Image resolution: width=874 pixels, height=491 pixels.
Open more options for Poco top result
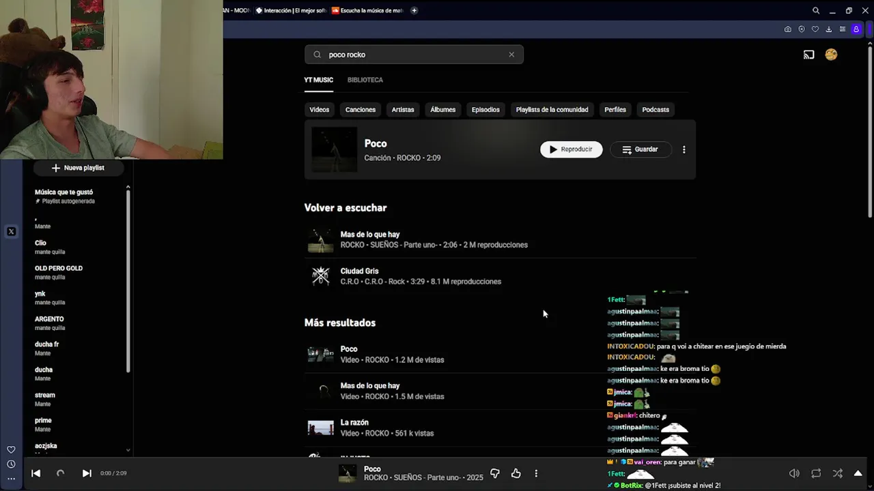684,149
